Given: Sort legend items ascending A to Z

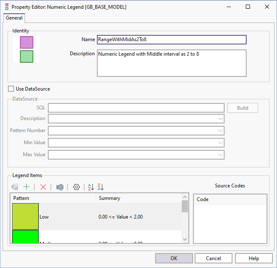Looking at the screenshot, I should coord(91,187).
